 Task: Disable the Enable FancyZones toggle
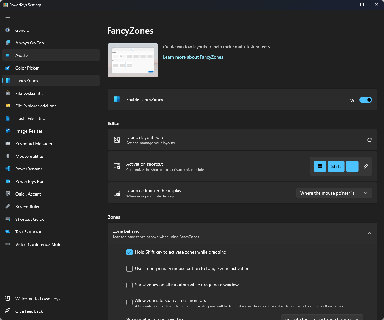click(x=365, y=100)
